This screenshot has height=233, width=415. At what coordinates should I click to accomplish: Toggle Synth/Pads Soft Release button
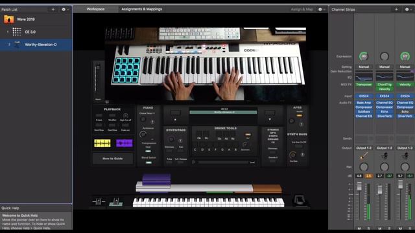coord(180,162)
